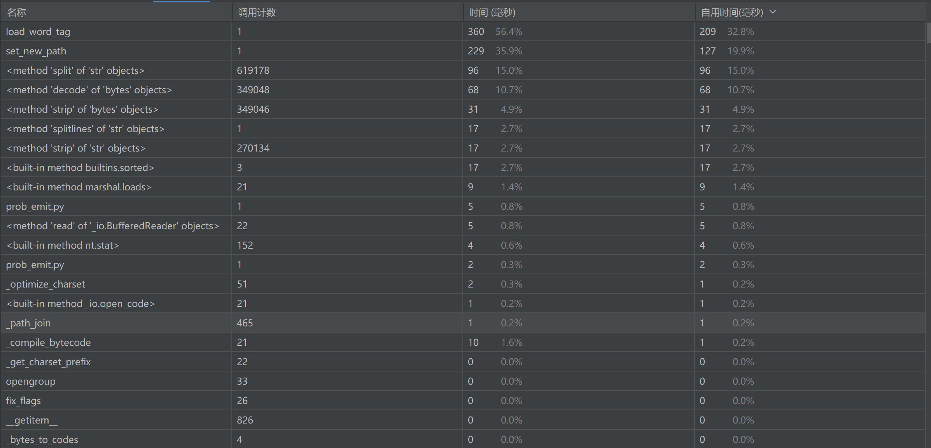Click the 'splitlines' of 'str' objects entry
This screenshot has height=448, width=931.
tap(86, 129)
